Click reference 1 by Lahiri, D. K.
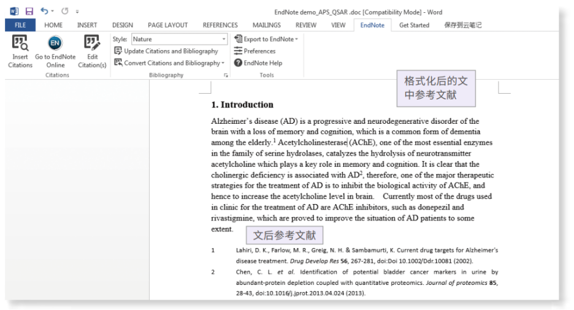Screen dimensions: 574x310 click(354, 255)
